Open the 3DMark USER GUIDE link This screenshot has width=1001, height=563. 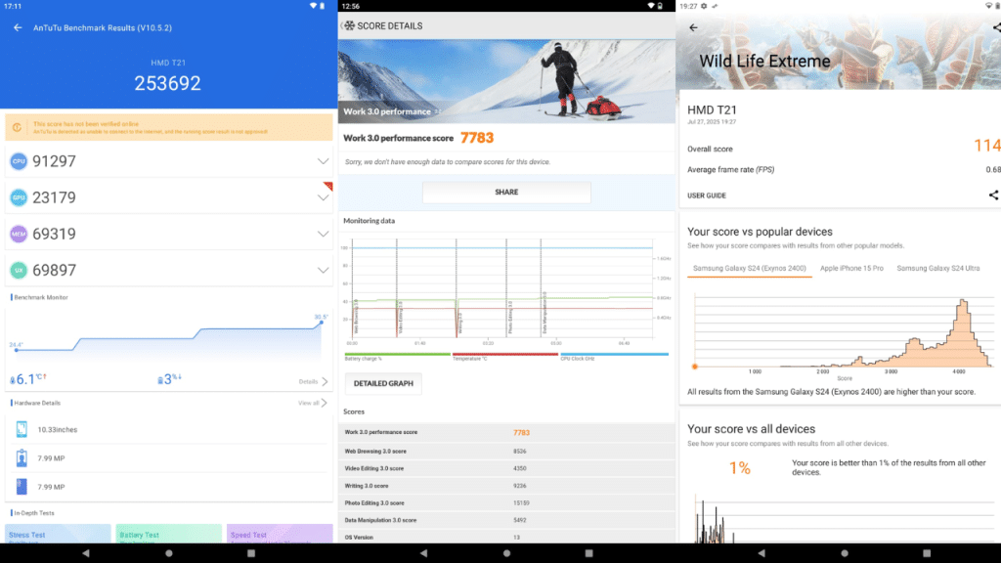point(707,195)
